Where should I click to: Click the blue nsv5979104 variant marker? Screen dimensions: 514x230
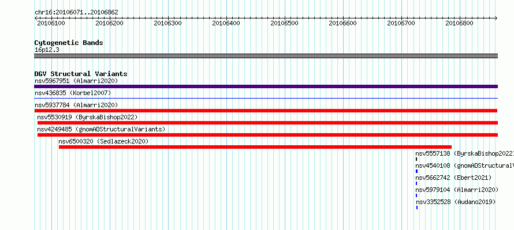pyautogui.click(x=416, y=195)
